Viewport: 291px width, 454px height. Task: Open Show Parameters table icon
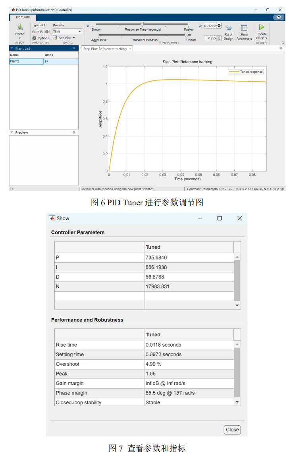click(x=244, y=28)
